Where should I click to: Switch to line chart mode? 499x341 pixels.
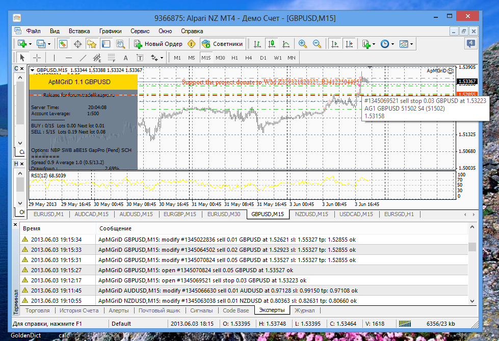tap(286, 44)
